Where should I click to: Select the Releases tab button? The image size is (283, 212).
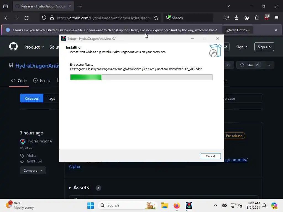coord(32,98)
